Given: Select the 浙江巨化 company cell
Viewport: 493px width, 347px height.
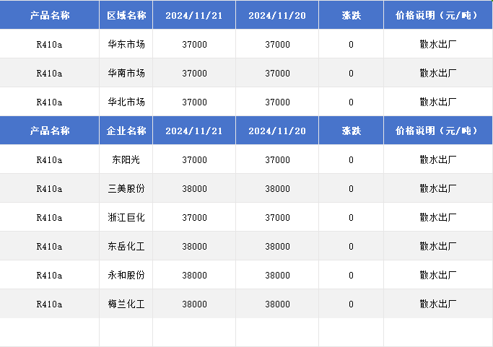Looking at the screenshot, I should tap(126, 217).
